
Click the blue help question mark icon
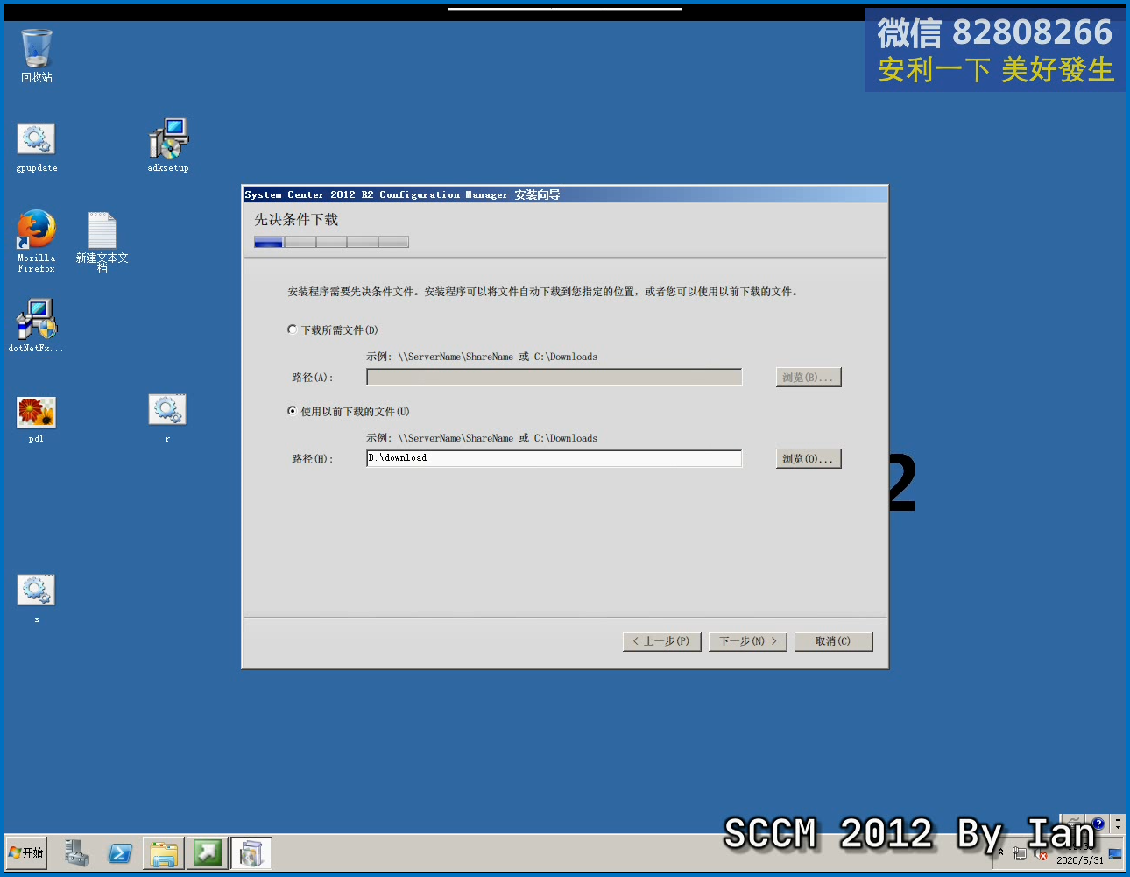(x=1098, y=824)
